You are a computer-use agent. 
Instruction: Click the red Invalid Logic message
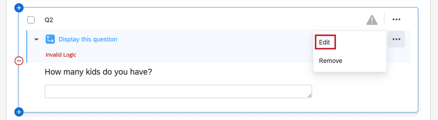point(61,55)
